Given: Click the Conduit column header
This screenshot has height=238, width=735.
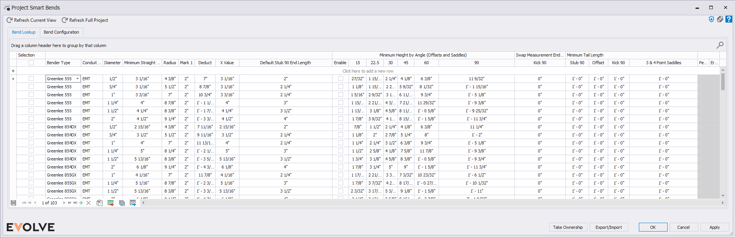Looking at the screenshot, I should pos(92,63).
